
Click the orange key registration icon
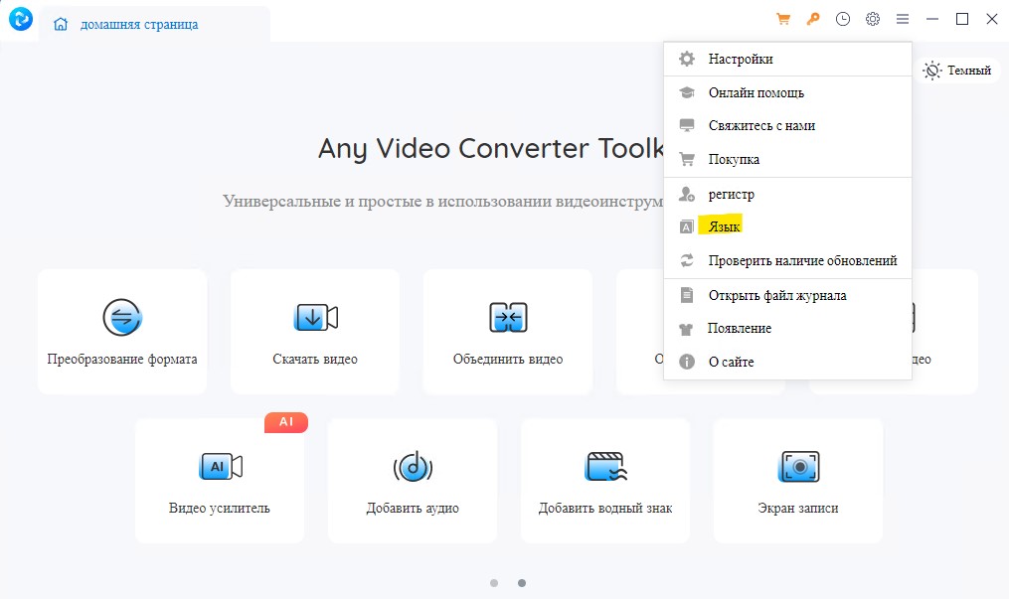pyautogui.click(x=813, y=19)
